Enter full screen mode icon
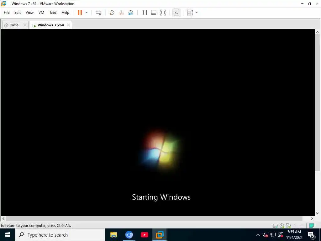The image size is (321, 241). (x=163, y=13)
